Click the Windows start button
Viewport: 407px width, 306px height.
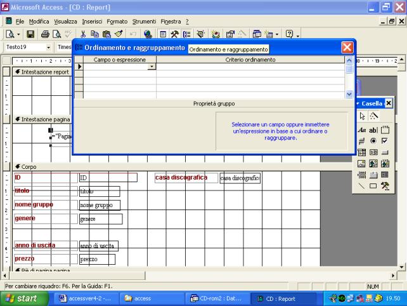click(x=24, y=298)
